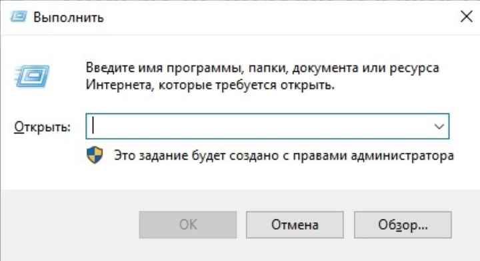
Task: Open file browser via Обзор... button
Action: pyautogui.click(x=403, y=225)
